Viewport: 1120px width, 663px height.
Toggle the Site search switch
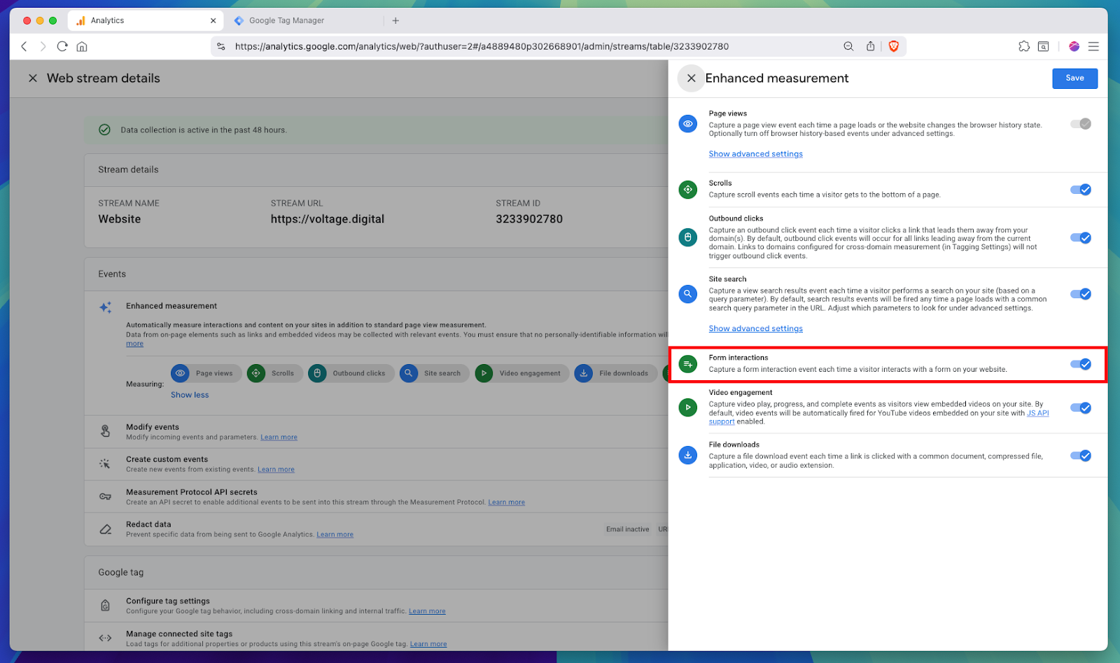click(1081, 294)
